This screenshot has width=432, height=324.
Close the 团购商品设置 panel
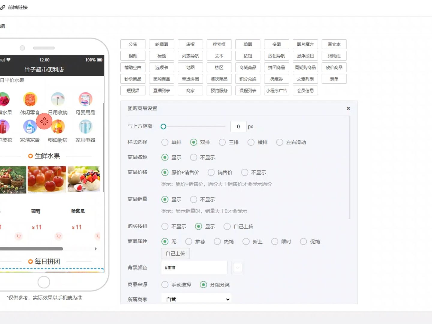tap(348, 108)
